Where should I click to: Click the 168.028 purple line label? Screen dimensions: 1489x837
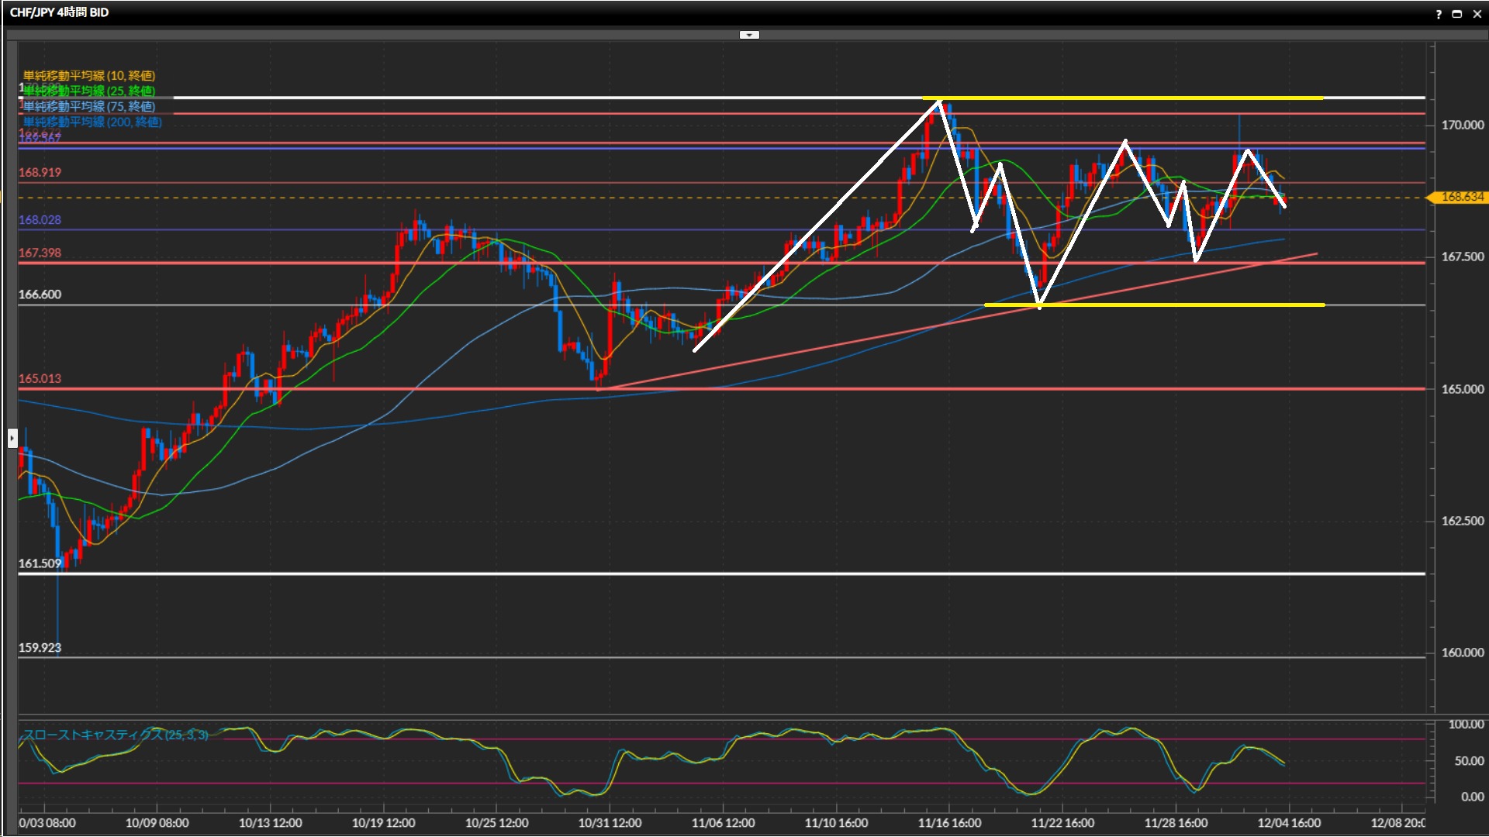40,220
